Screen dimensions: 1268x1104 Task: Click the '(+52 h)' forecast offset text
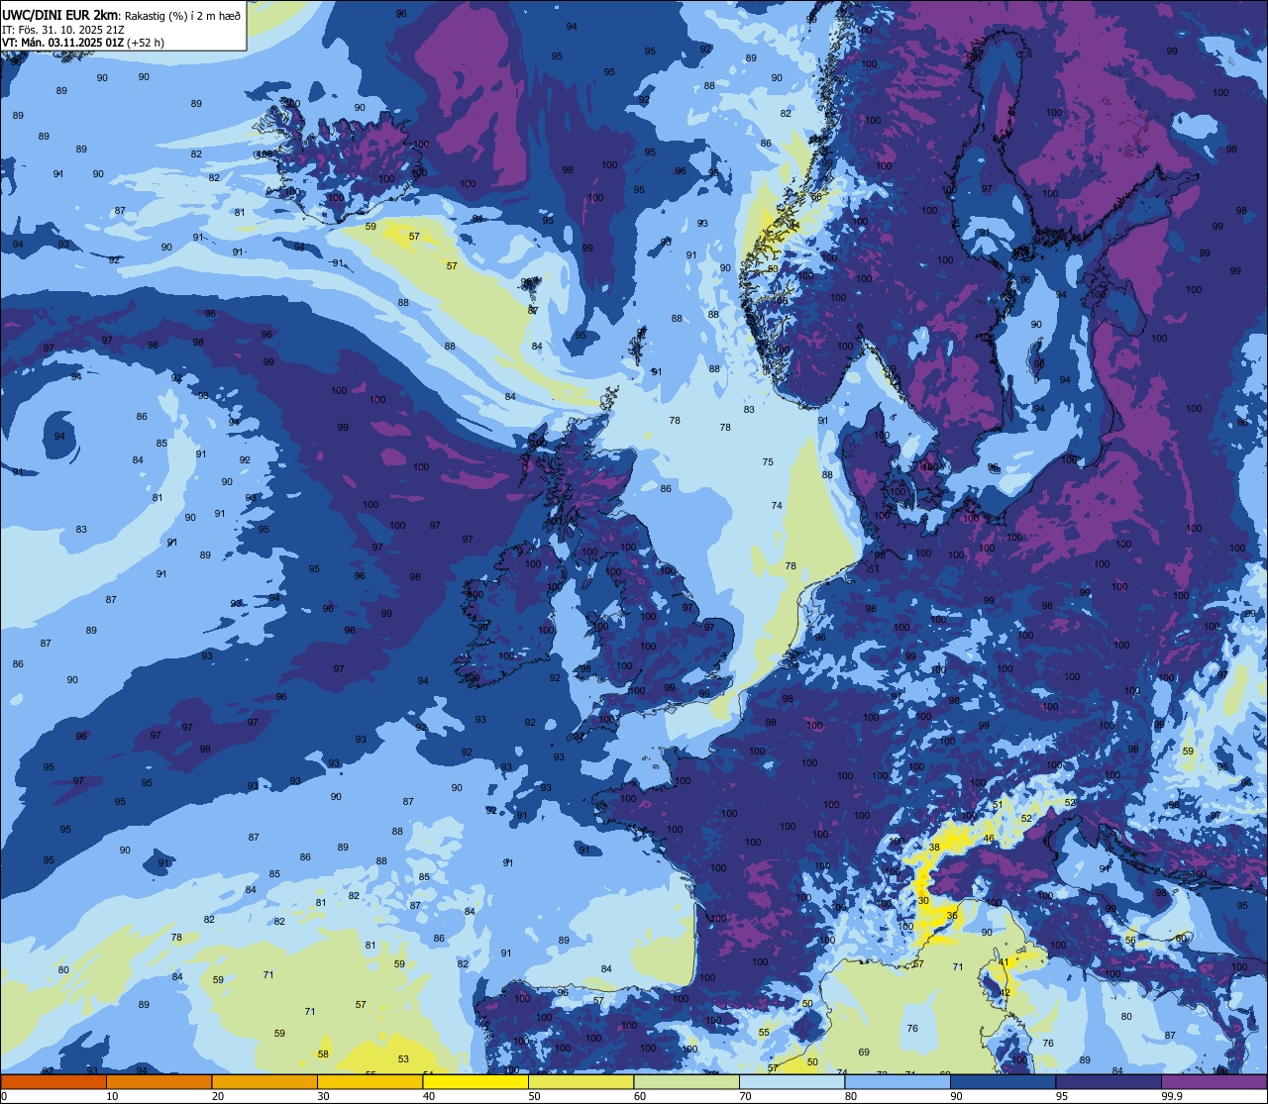click(x=145, y=43)
